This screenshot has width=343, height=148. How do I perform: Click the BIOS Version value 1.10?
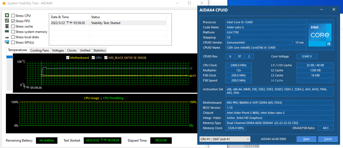tap(280, 108)
